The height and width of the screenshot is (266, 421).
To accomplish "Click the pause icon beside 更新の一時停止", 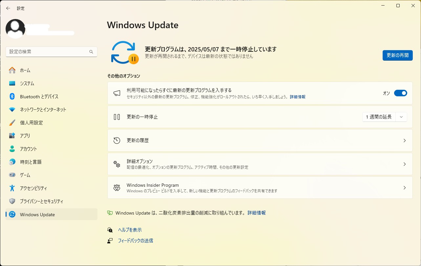I will 117,117.
